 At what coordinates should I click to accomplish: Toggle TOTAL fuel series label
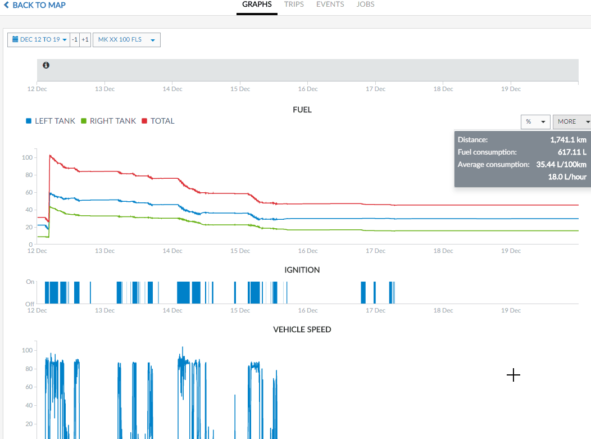162,121
